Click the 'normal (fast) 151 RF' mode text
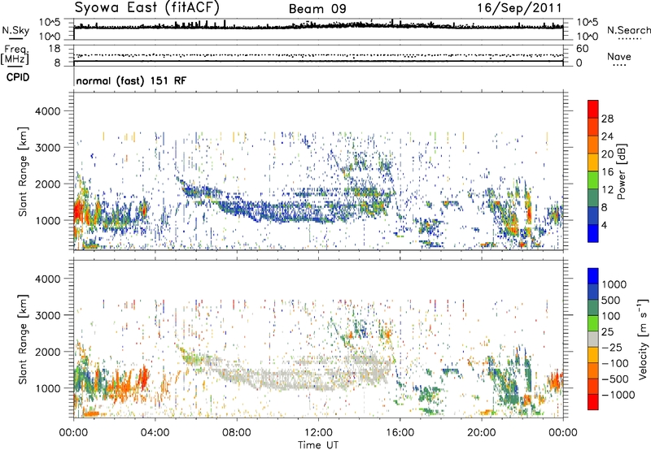Screen dimensions: 651x450 [131, 81]
